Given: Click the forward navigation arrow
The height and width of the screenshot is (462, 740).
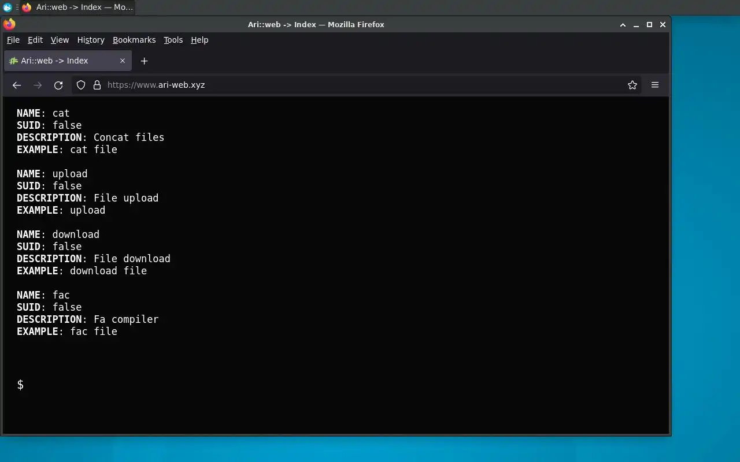Looking at the screenshot, I should [x=38, y=85].
